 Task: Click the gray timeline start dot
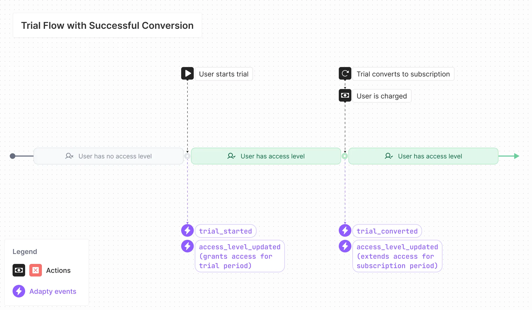pyautogui.click(x=13, y=156)
